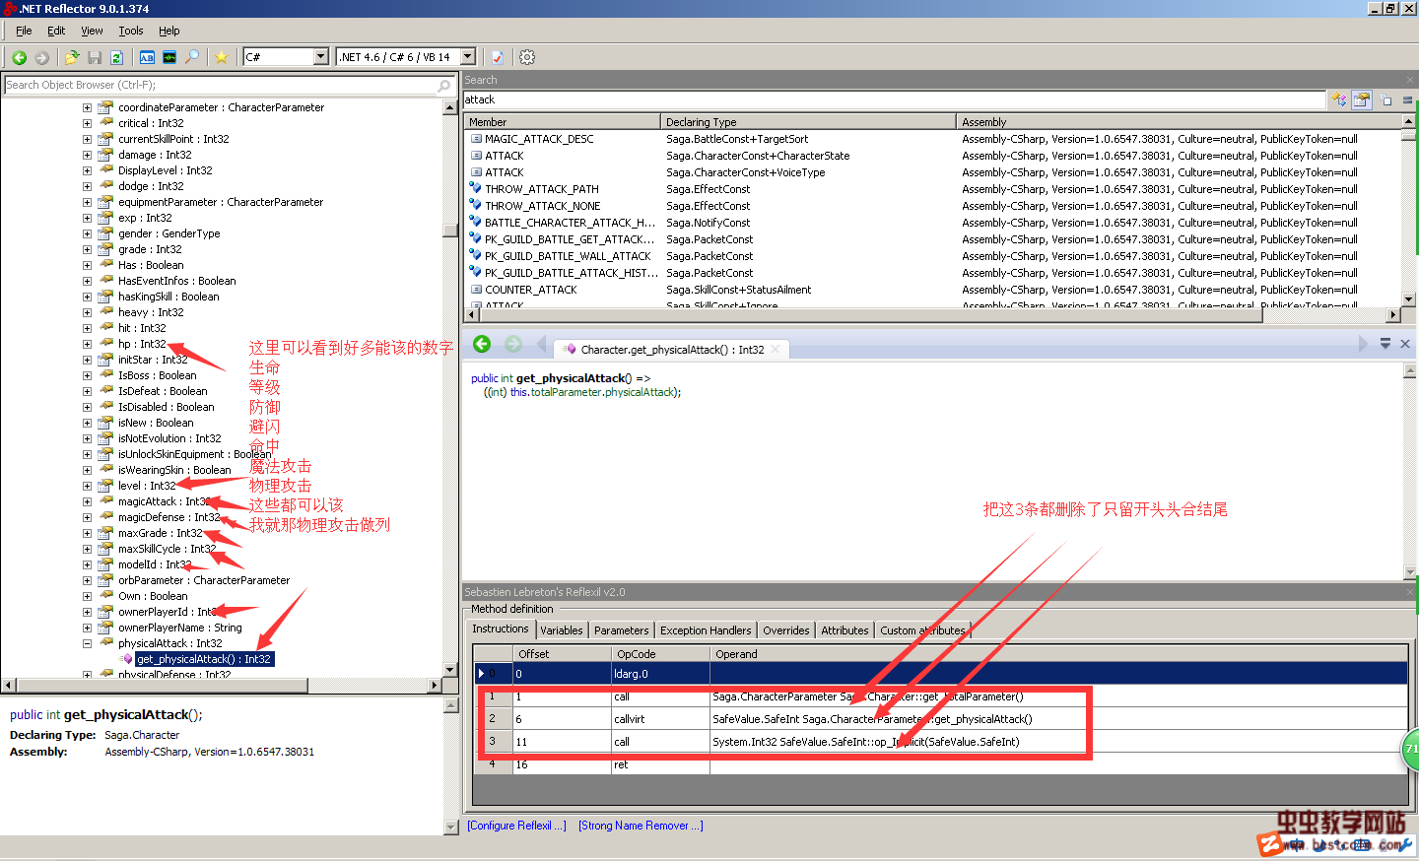Select get_physicalAttack() : Int32 tree item

[204, 659]
